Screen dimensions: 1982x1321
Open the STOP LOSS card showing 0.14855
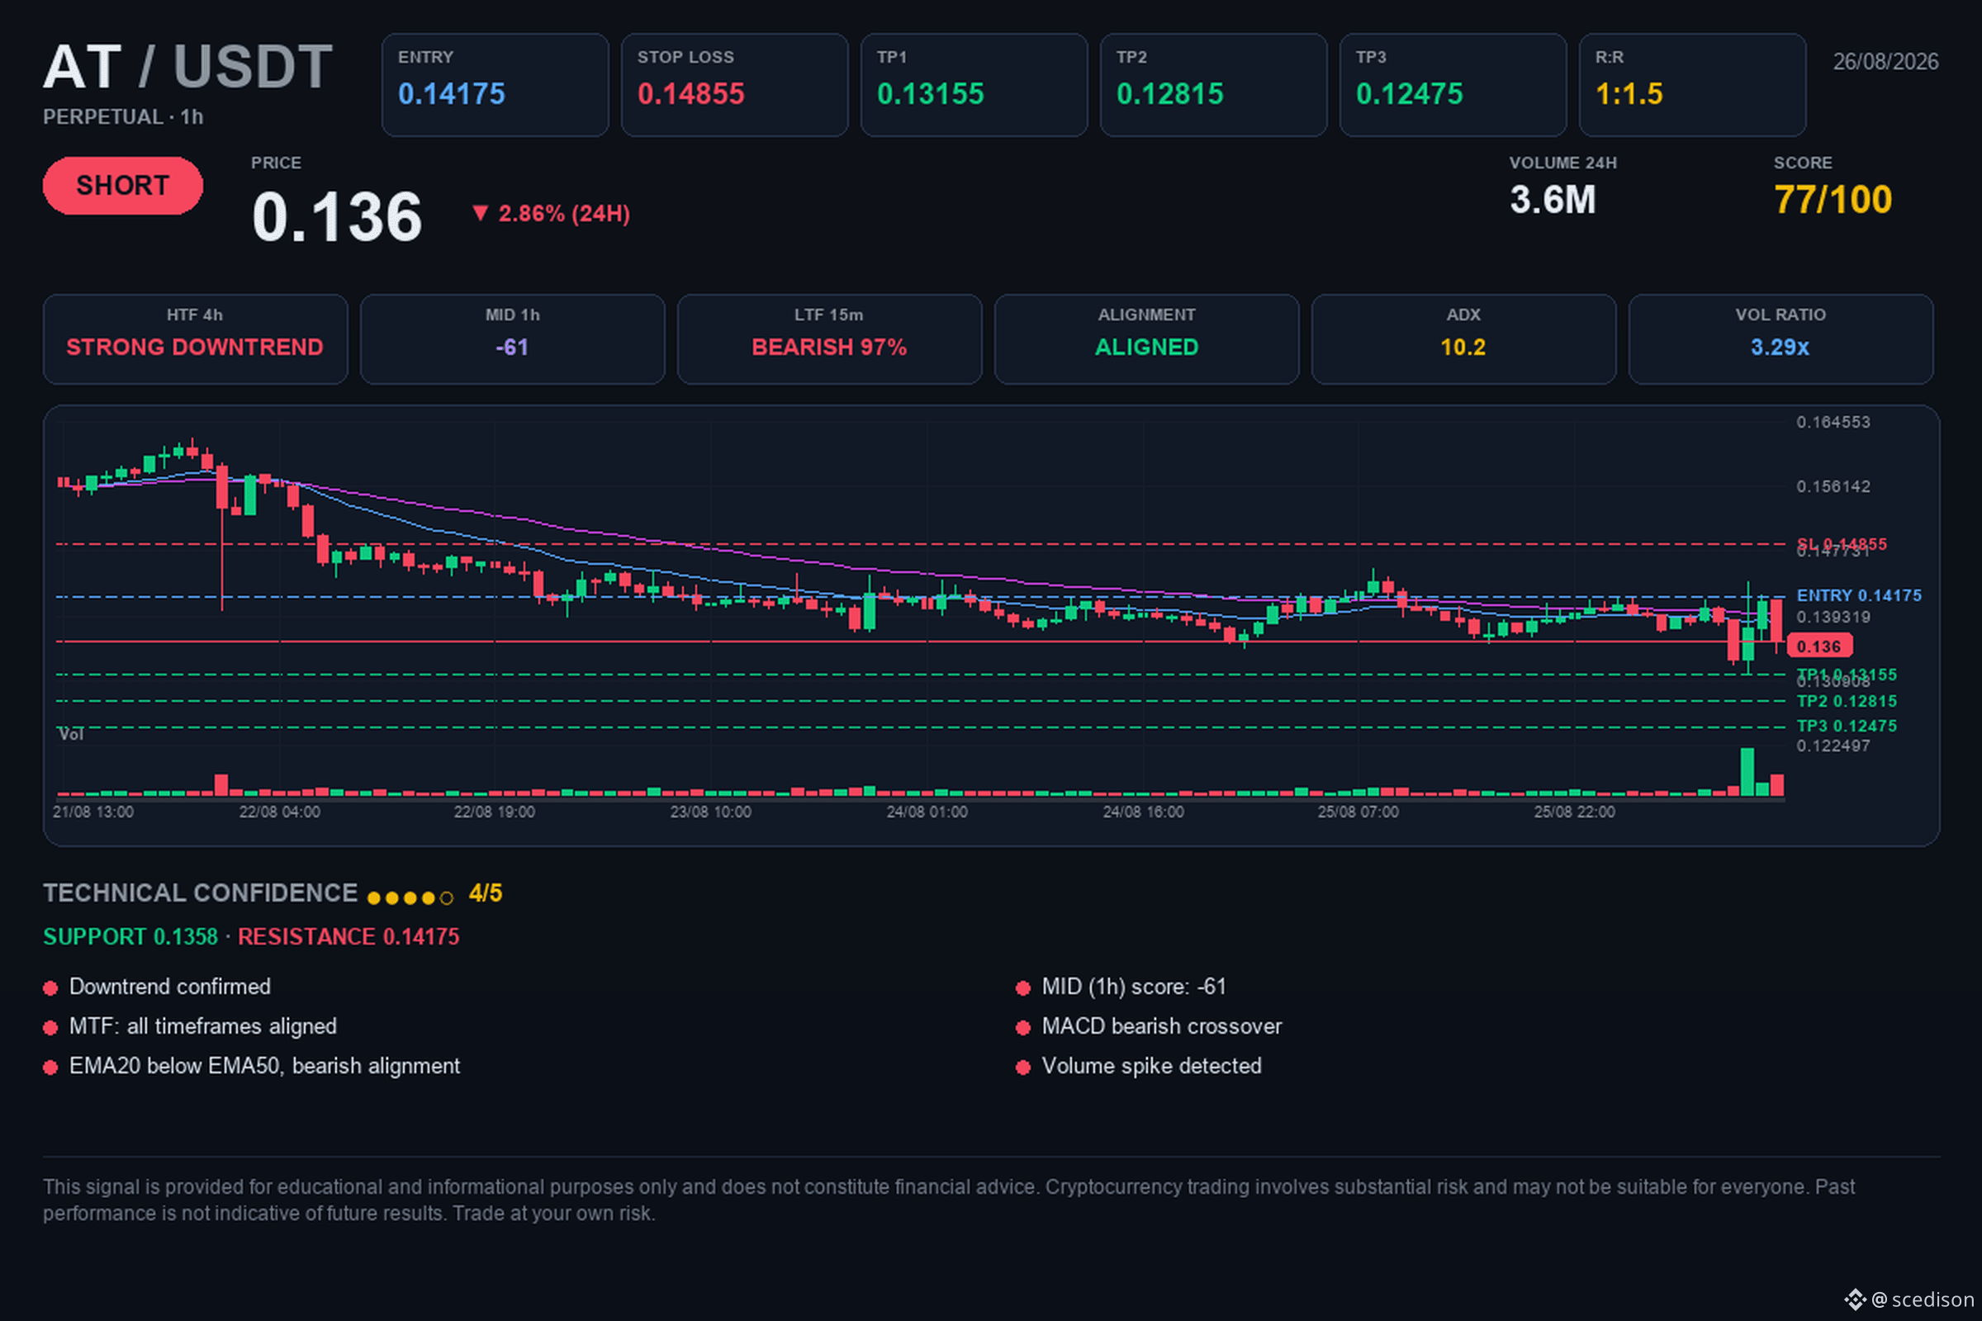tap(734, 85)
